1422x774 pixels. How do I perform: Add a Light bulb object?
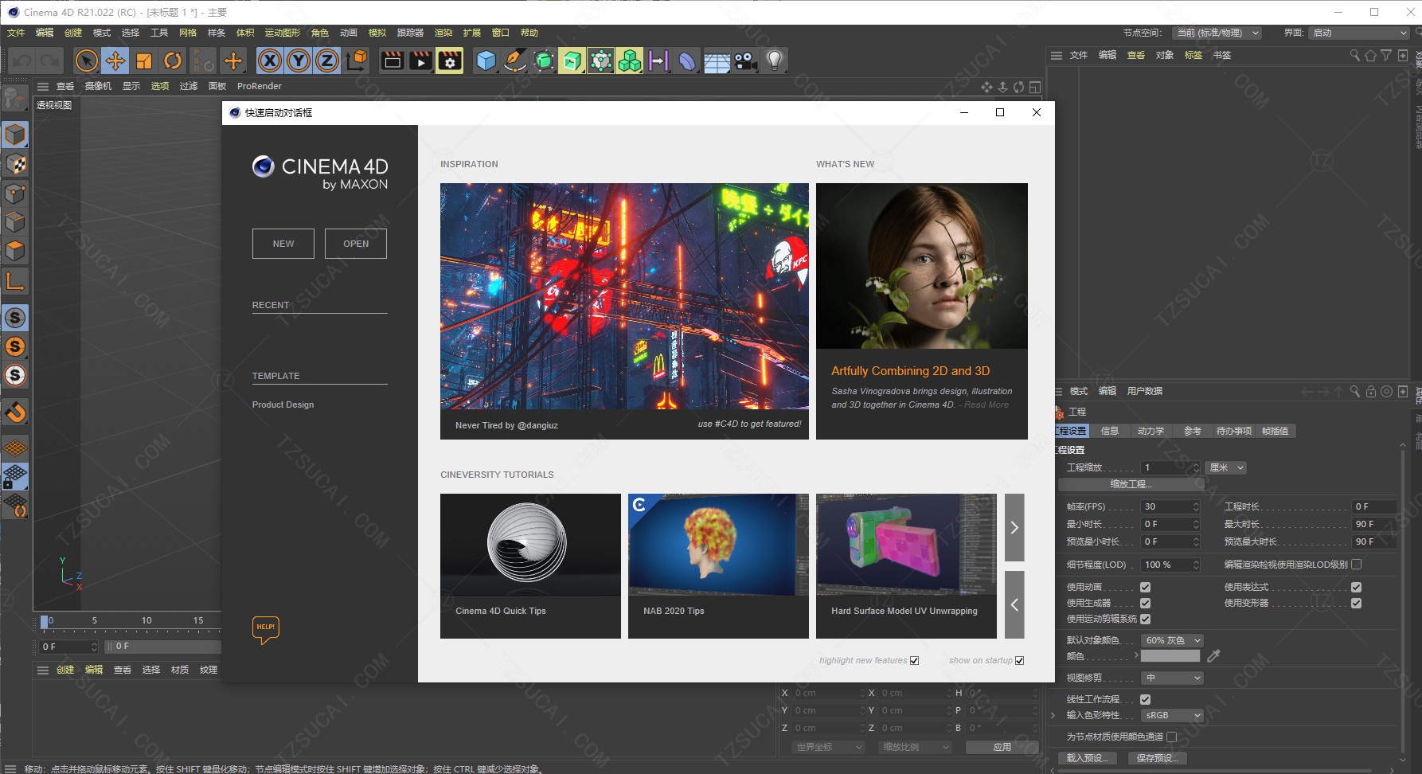coord(775,61)
